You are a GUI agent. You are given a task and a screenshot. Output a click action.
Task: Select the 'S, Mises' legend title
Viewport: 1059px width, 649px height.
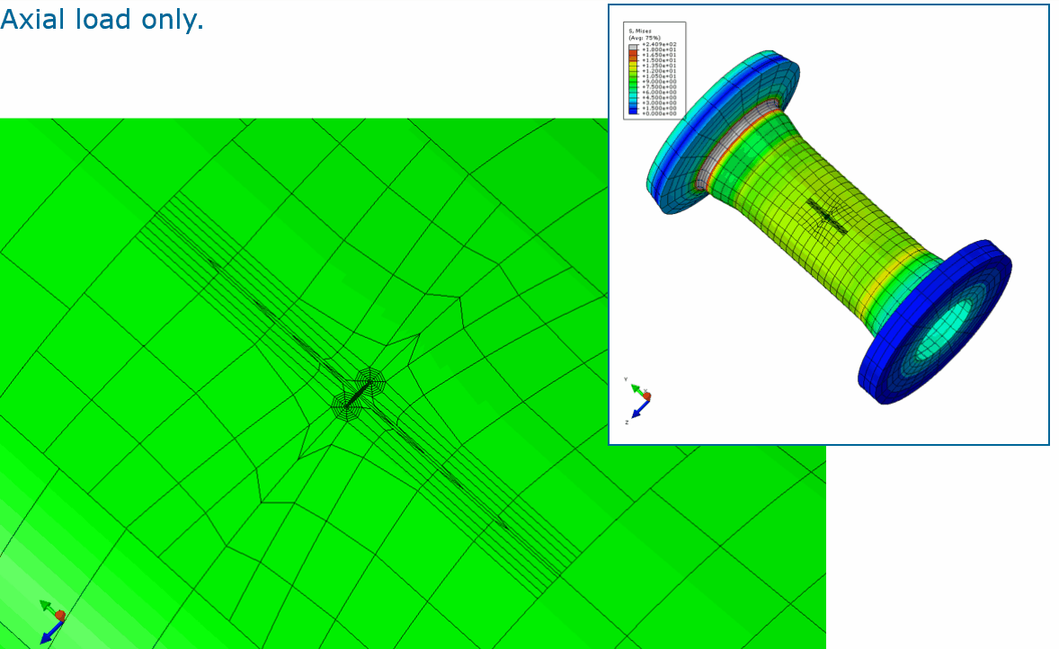(x=640, y=31)
